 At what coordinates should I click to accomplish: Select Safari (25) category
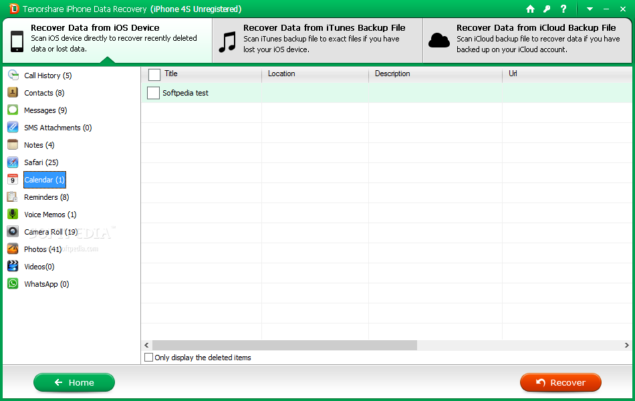pyautogui.click(x=41, y=162)
